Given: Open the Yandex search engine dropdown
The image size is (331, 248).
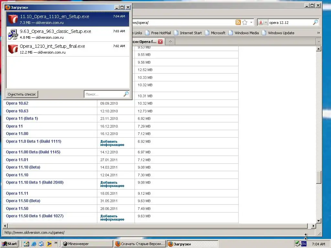Looking at the screenshot, I should point(262,22).
